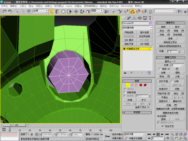Open the Hierarchy panel tab icon

[134, 18]
